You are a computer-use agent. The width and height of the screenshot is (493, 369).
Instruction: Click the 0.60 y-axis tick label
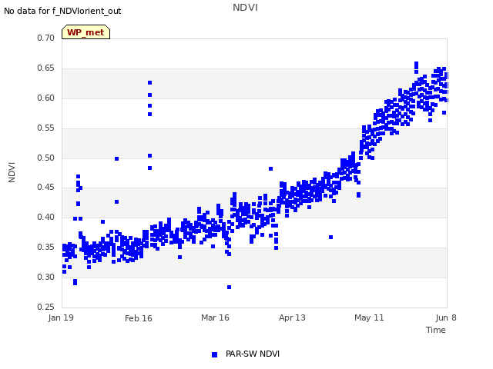pos(45,98)
